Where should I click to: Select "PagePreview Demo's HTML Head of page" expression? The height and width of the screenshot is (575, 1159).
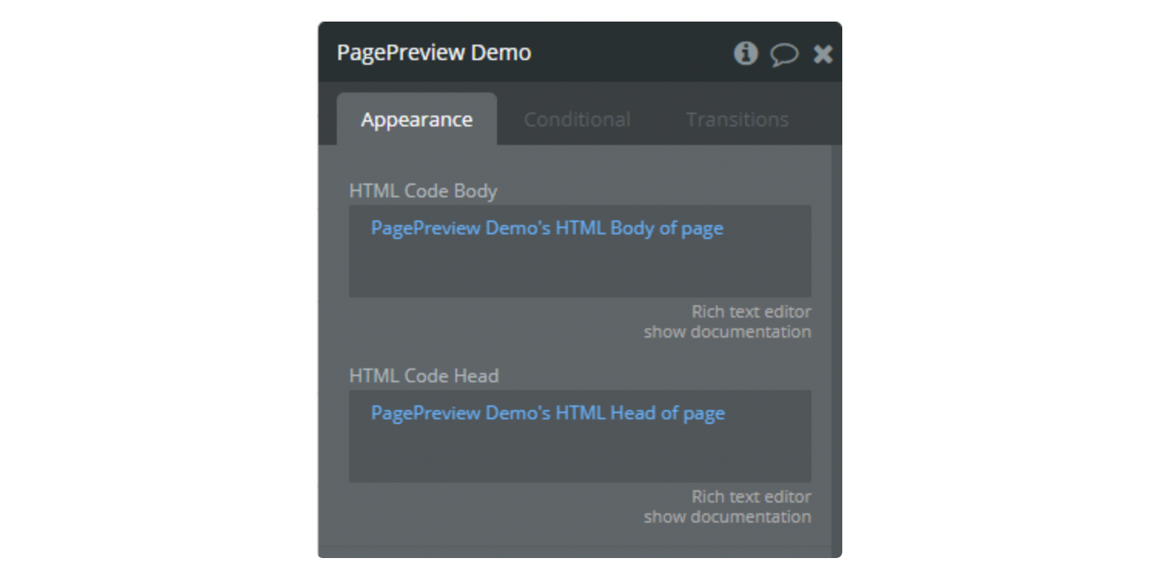tap(548, 414)
